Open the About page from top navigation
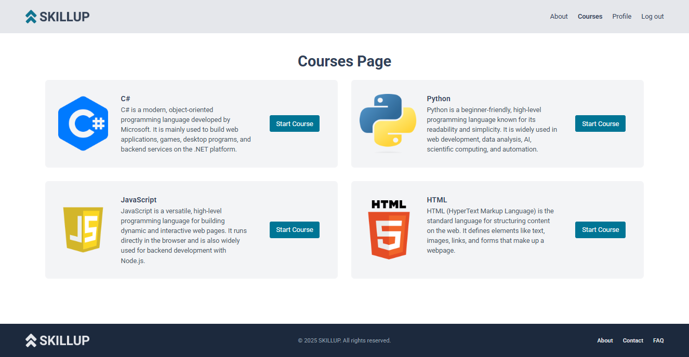 tap(559, 17)
